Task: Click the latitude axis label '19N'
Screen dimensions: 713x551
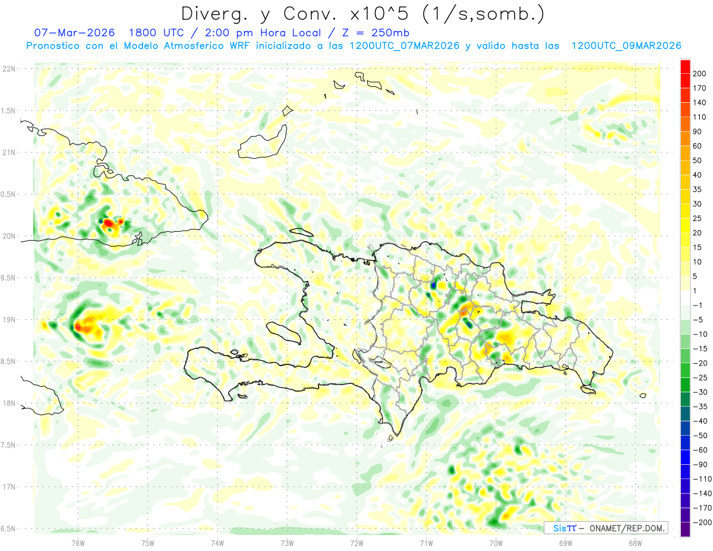Action: tap(9, 320)
